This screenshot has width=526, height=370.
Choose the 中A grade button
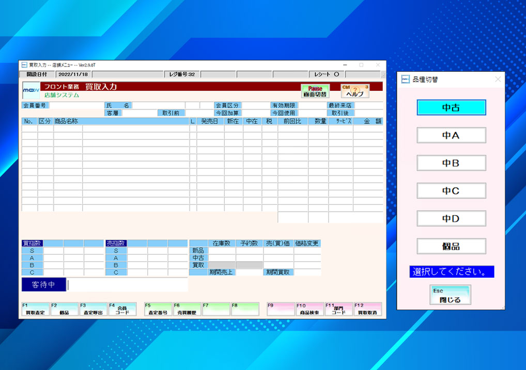[451, 135]
